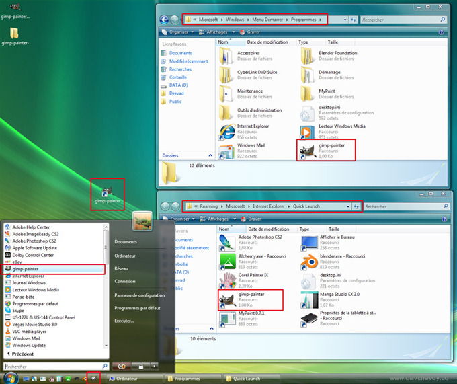Screen dimensions: 457x384
Task: Select the Alchemy.exe shortcut icon
Action: pos(229,260)
